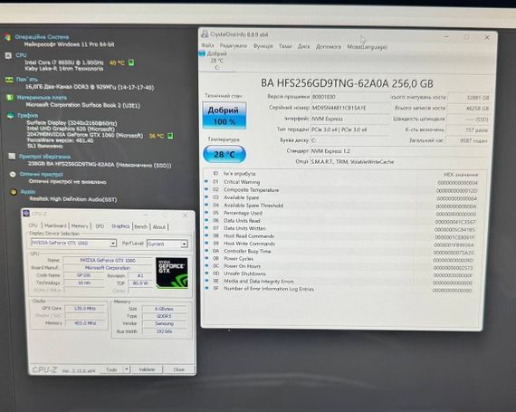Select the Graphics tab in CPU-Z
Viewport: 516px width, 412px height.
[120, 226]
